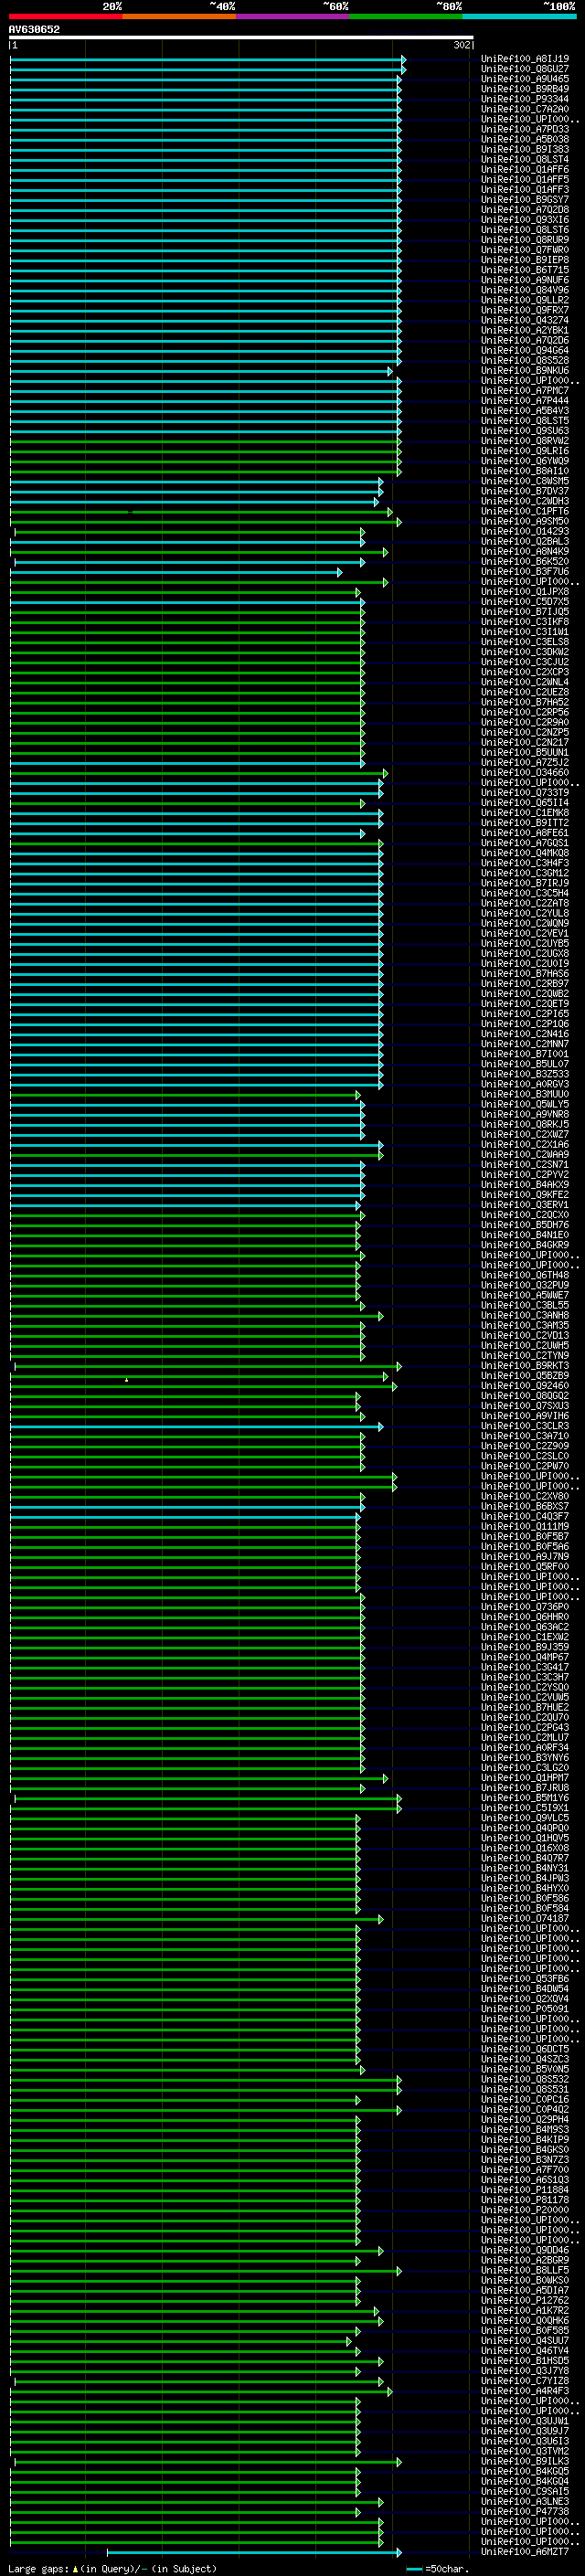
Task: Select the UniRef100_B7DV37 label
Action: click(x=525, y=491)
